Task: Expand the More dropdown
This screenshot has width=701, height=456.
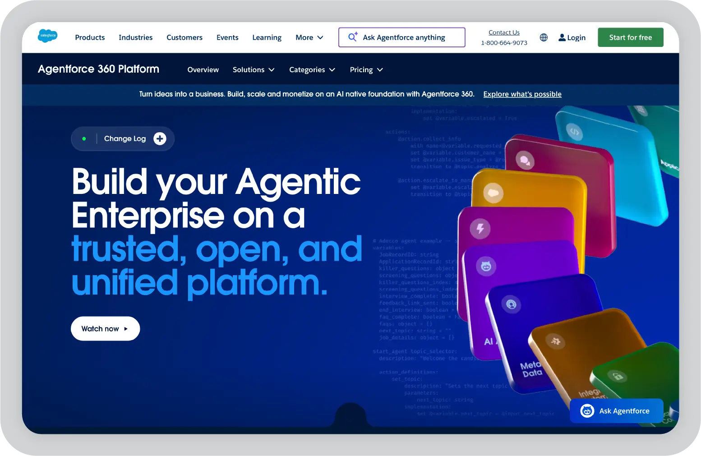Action: 309,37
